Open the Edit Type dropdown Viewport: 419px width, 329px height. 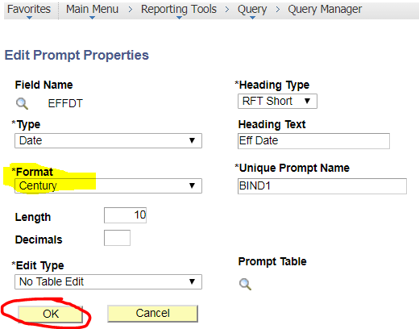point(108,281)
